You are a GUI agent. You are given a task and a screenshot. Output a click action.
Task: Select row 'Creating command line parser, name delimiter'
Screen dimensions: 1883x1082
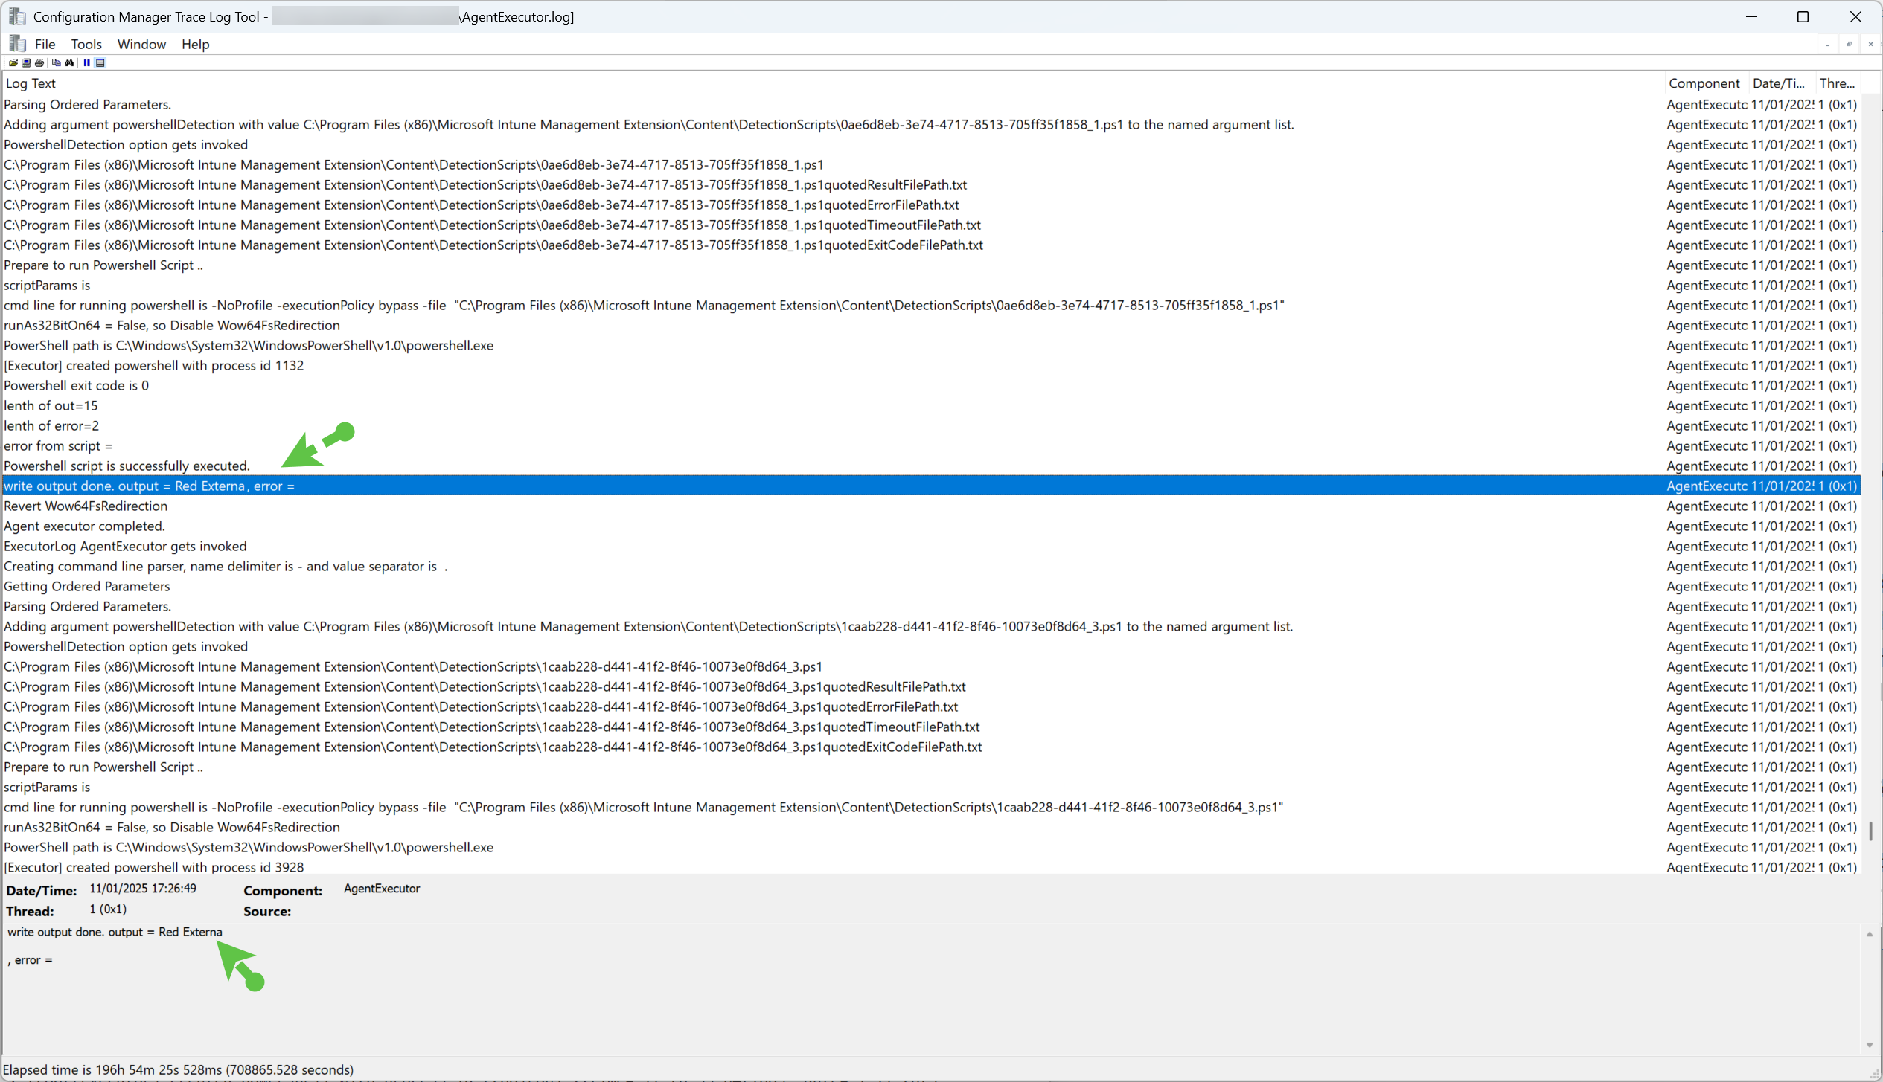pyautogui.click(x=931, y=566)
